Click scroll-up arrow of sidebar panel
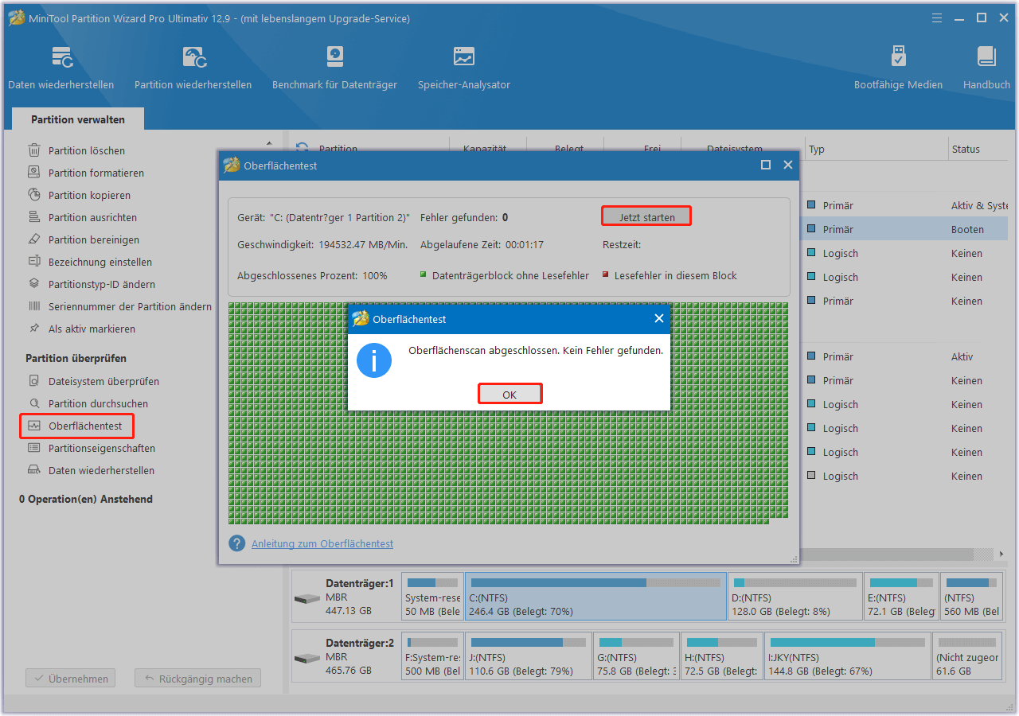This screenshot has width=1019, height=716. point(268,144)
